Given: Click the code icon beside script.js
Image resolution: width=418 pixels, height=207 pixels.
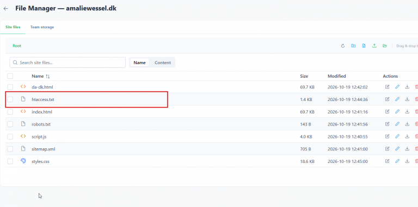Looking at the screenshot, I should (x=23, y=136).
